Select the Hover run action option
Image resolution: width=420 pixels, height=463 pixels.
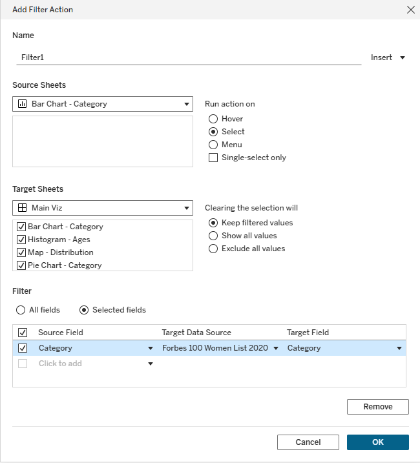click(213, 119)
